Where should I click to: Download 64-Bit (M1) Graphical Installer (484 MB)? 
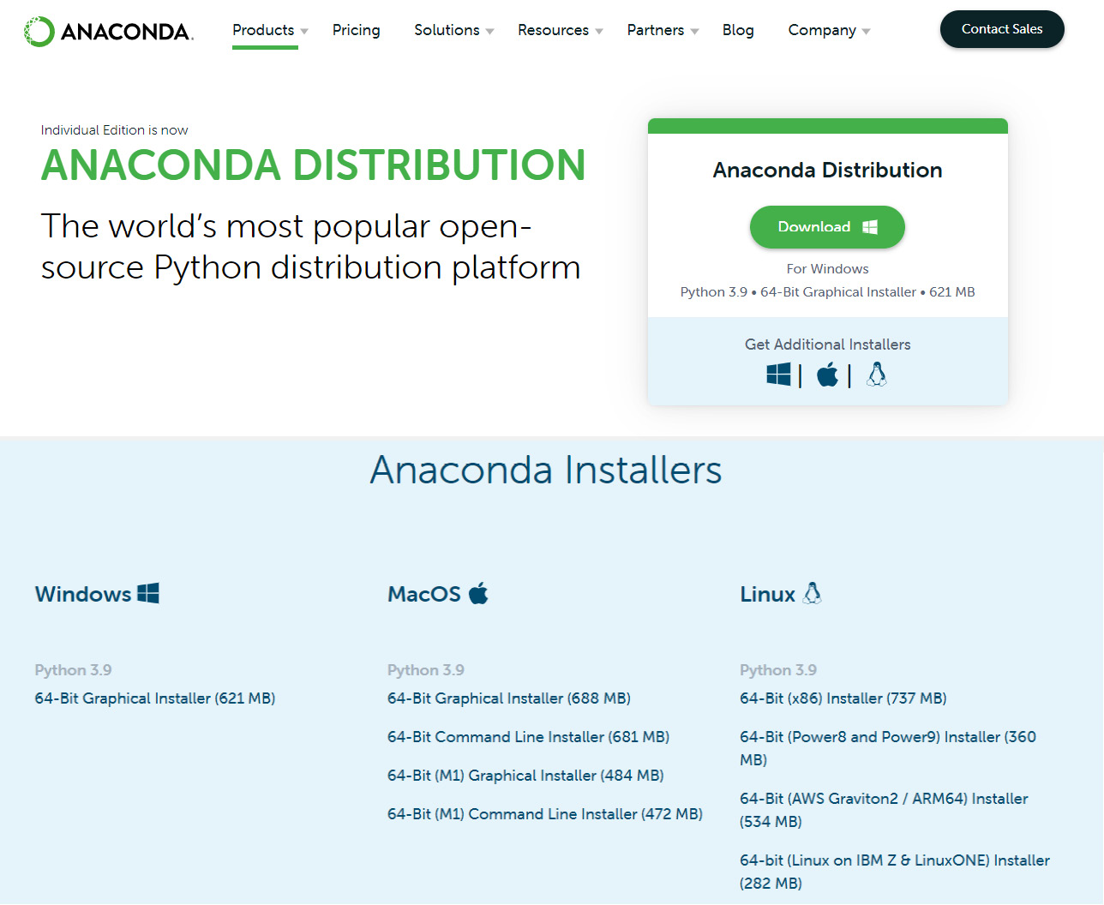(525, 776)
